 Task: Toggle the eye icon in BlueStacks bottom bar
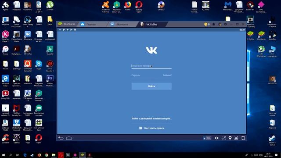pyautogui.click(x=216, y=138)
